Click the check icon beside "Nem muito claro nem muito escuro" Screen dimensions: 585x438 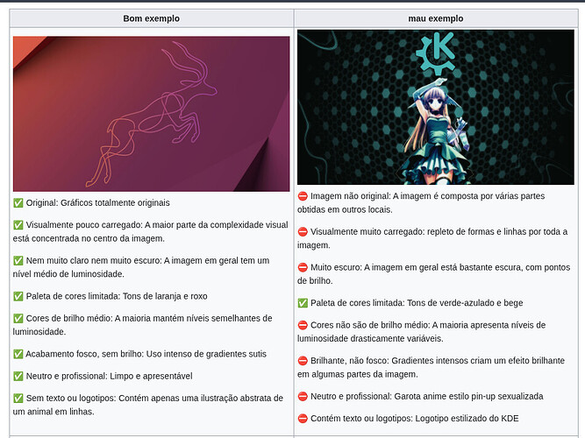(x=18, y=260)
